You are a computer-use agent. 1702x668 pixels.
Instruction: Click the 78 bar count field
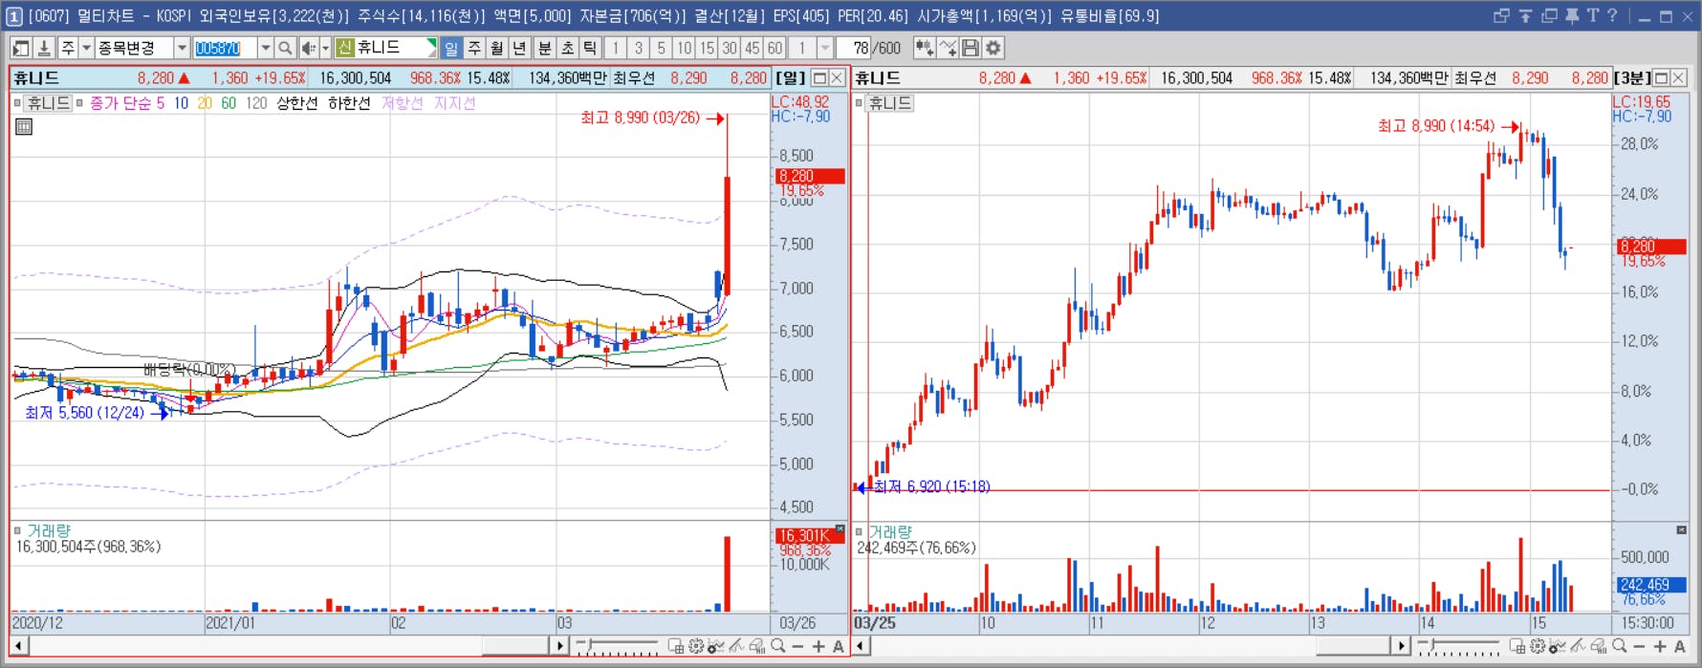854,48
